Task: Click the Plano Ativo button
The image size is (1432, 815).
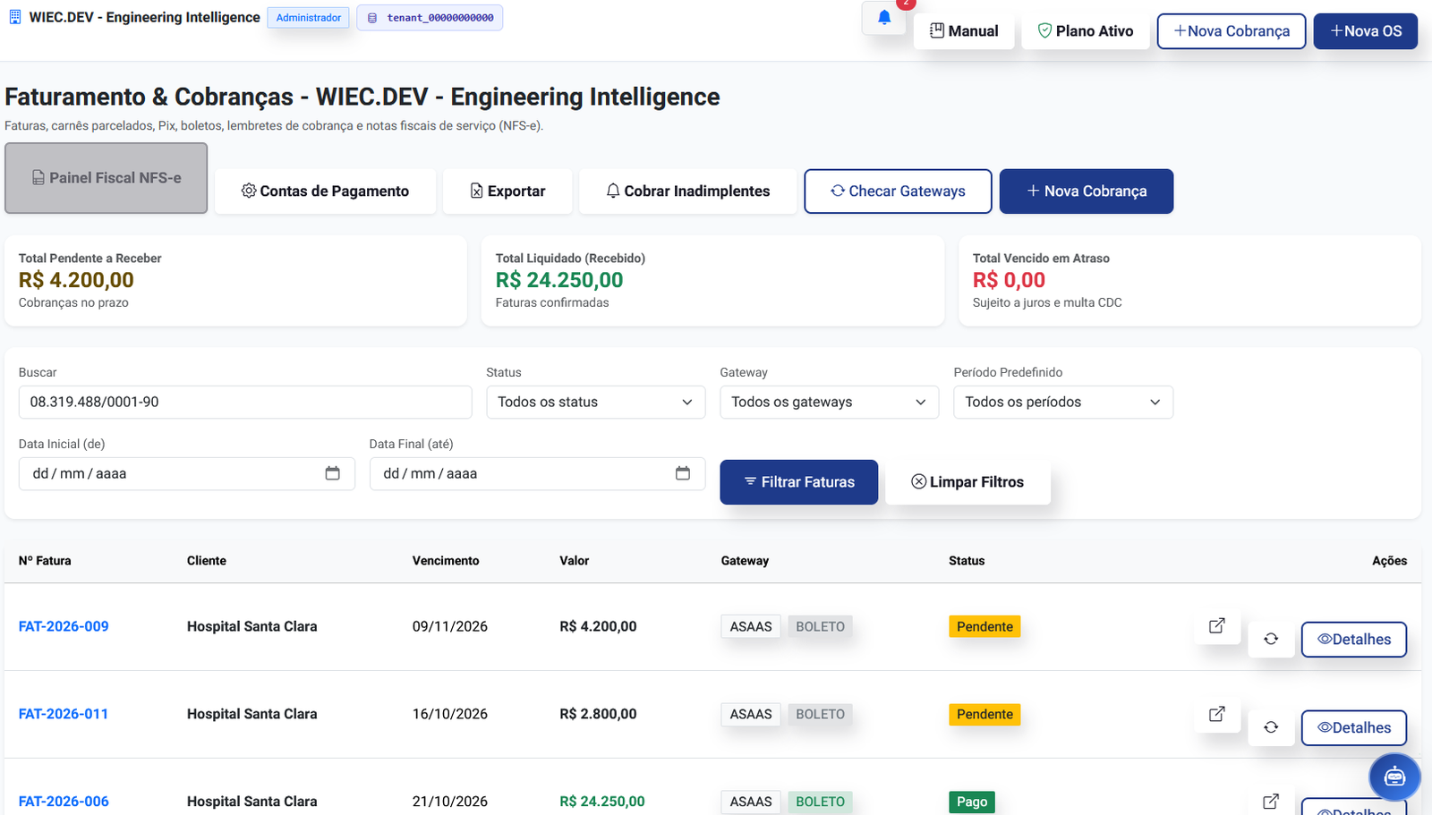Action: pyautogui.click(x=1086, y=31)
